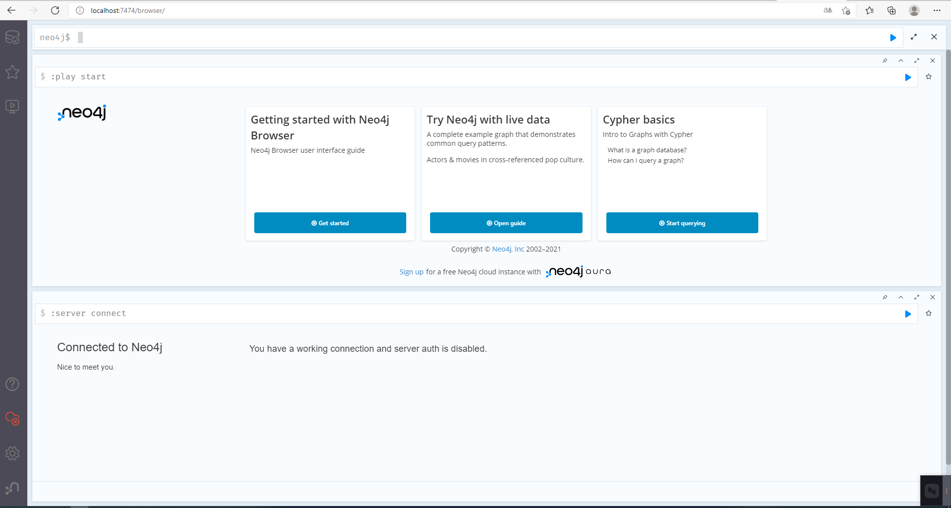The height and width of the screenshot is (508, 951).
Task: Click the Sign up link
Action: (411, 272)
